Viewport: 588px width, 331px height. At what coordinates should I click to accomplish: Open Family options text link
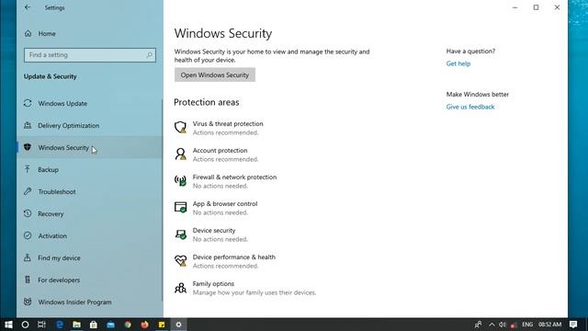(213, 283)
